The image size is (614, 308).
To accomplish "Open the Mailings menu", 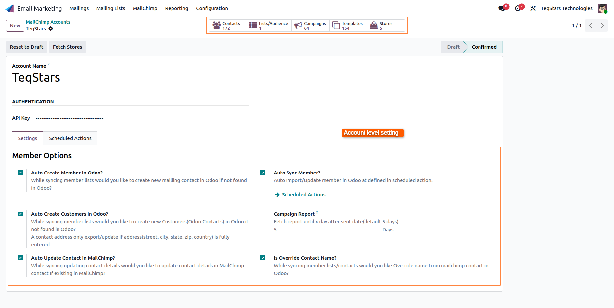I will coord(79,8).
